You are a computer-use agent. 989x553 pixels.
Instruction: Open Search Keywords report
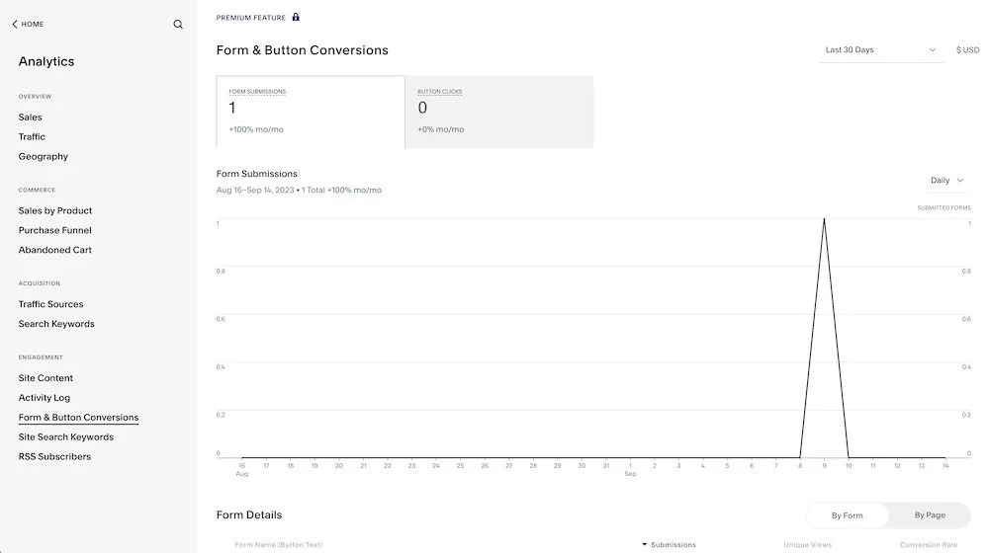(x=56, y=325)
